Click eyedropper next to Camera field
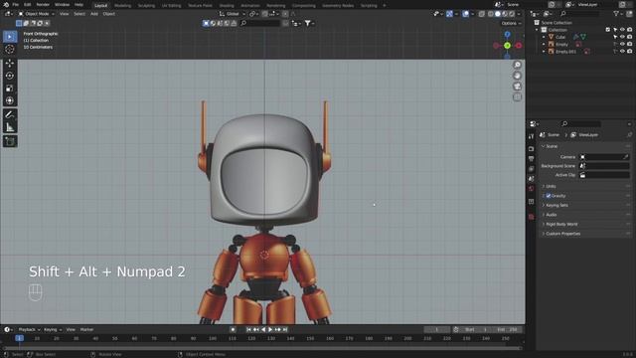 click(625, 157)
